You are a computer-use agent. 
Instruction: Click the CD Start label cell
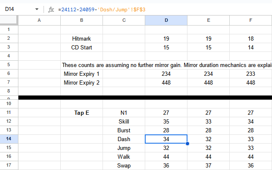pyautogui.click(x=82, y=47)
